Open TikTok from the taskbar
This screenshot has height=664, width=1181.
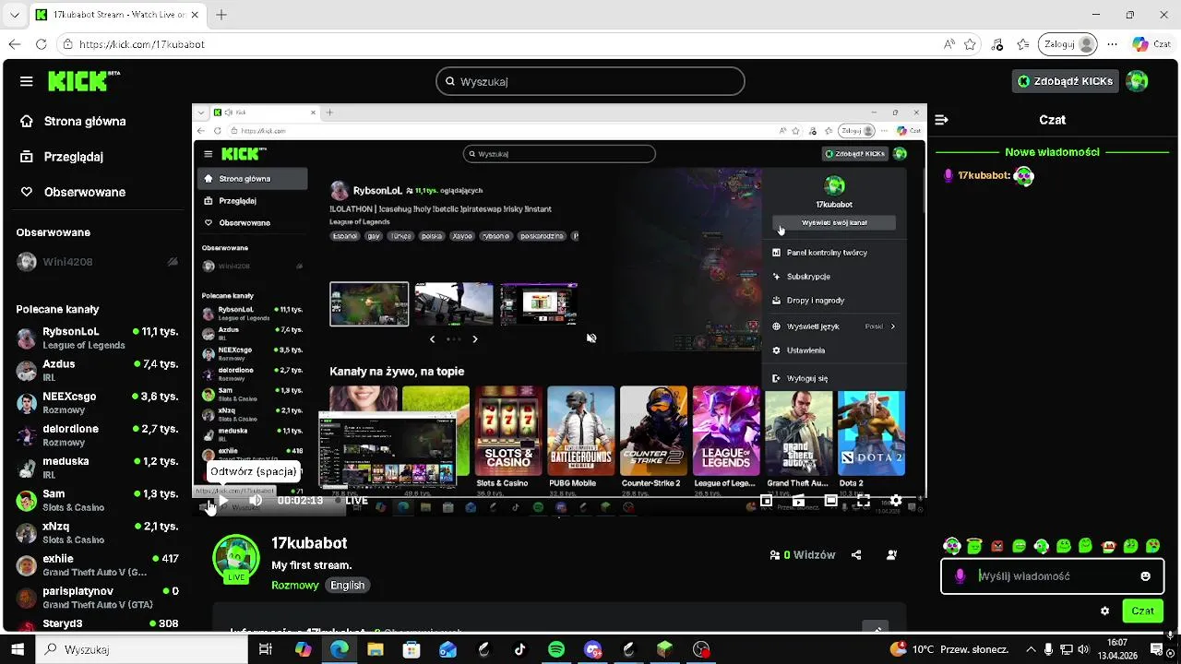coord(520,649)
